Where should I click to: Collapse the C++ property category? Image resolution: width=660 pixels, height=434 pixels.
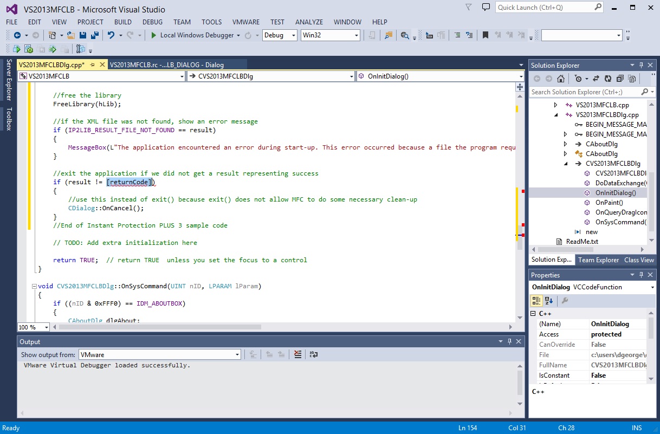point(533,314)
